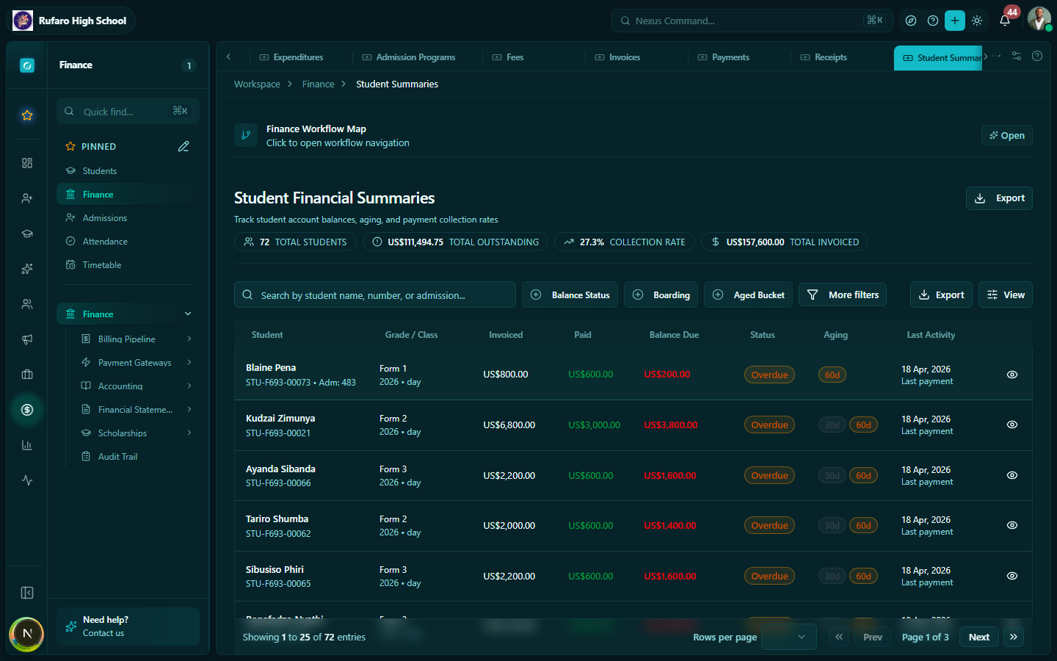Click the Open workflow map button

click(x=1007, y=135)
